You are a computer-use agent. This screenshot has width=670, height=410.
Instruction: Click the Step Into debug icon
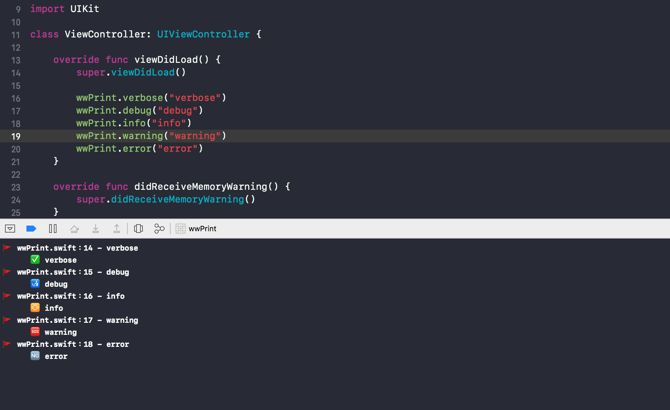tap(96, 229)
